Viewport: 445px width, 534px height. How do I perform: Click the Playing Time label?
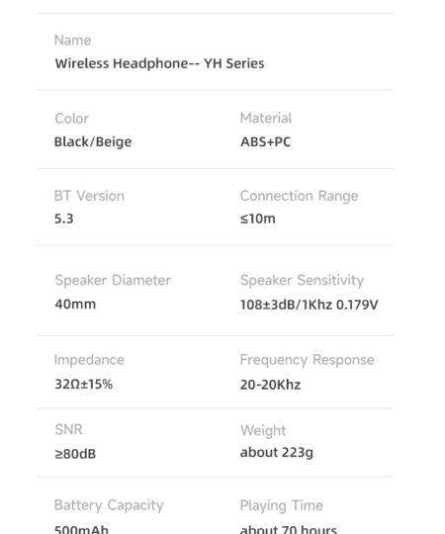click(x=282, y=505)
